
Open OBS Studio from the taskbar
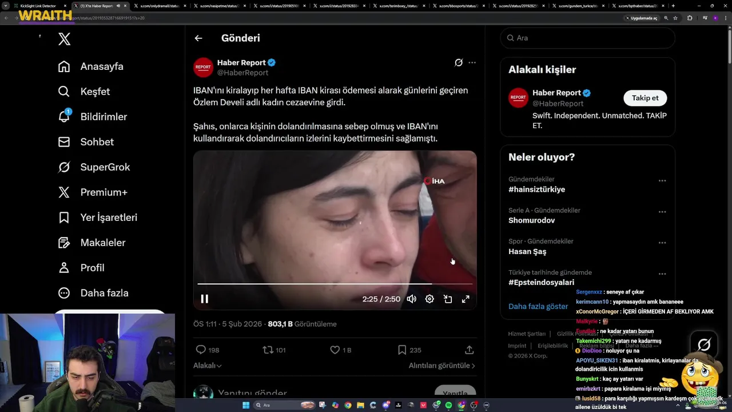click(474, 405)
